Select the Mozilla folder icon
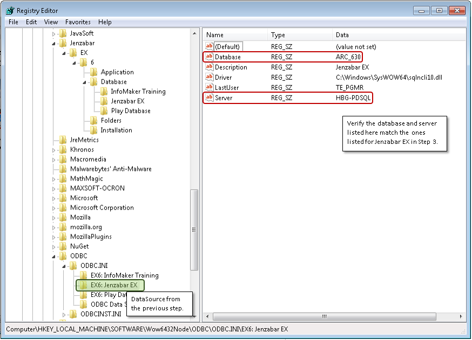 pos(63,217)
